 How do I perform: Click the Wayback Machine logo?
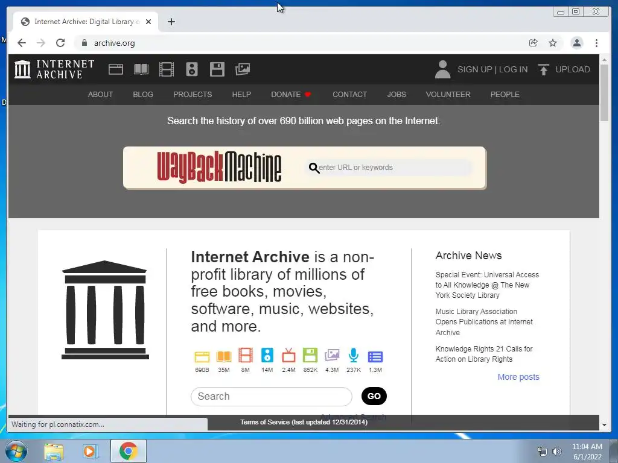click(219, 168)
